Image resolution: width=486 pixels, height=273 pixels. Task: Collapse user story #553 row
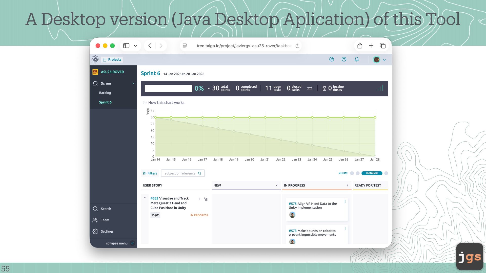pyautogui.click(x=145, y=198)
